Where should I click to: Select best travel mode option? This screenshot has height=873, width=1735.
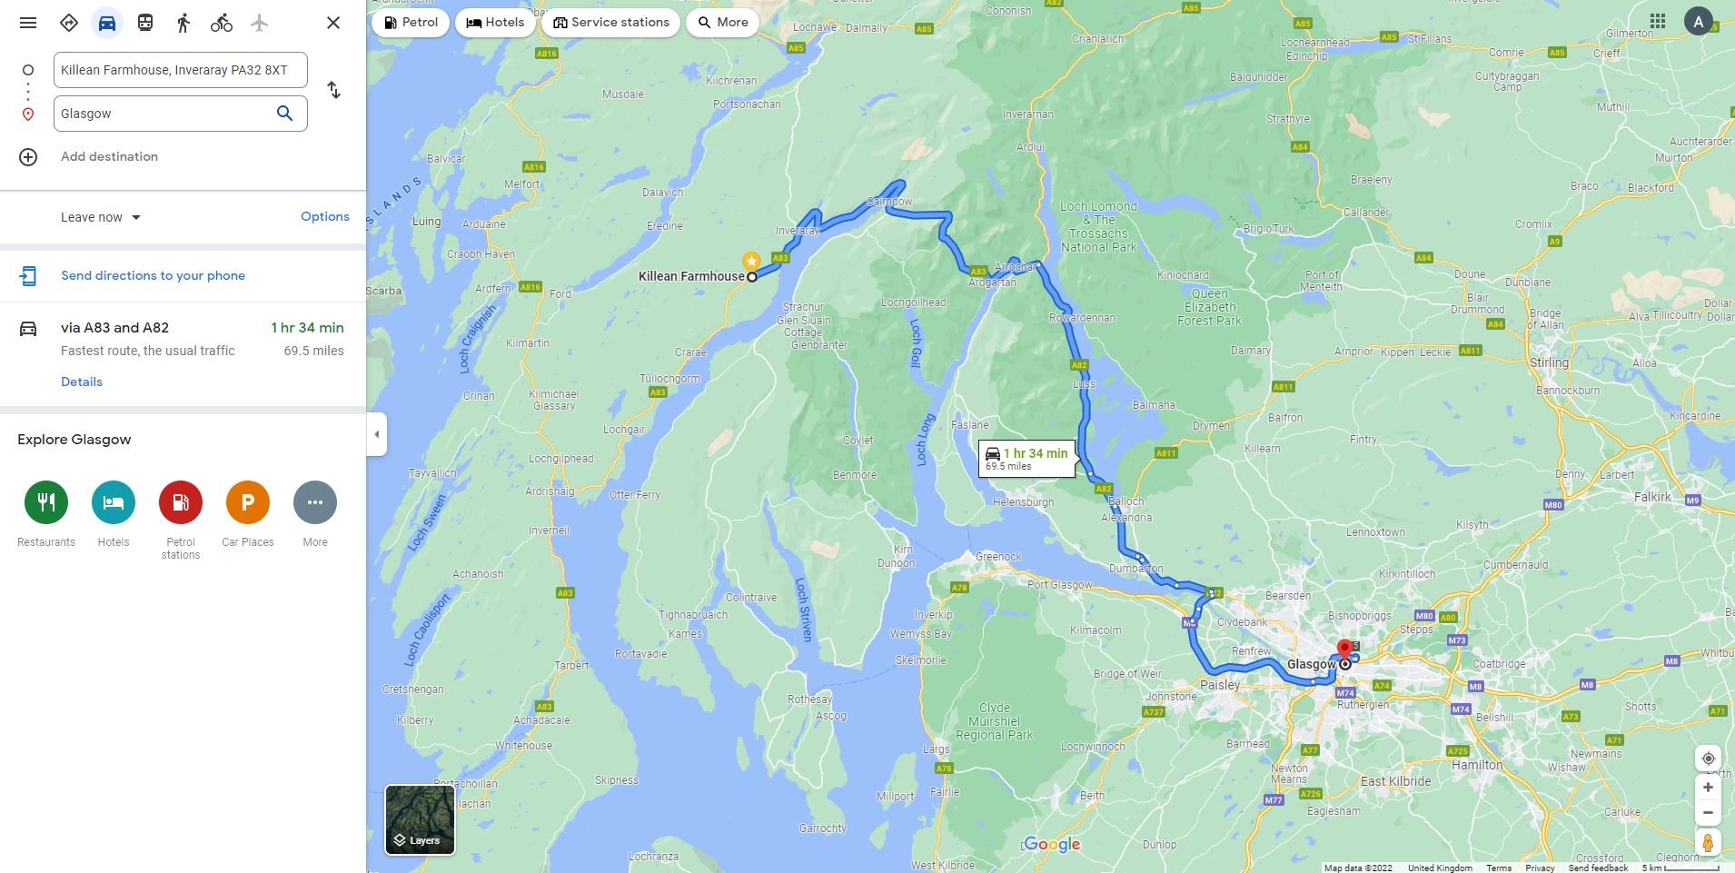point(69,23)
